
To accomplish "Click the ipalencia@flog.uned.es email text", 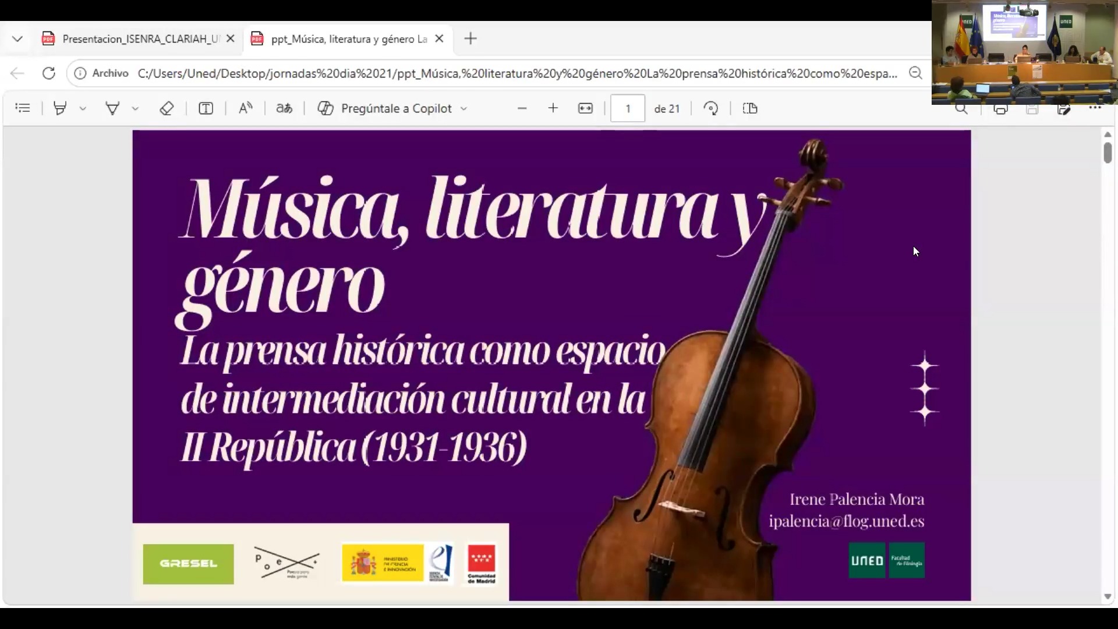I will (846, 521).
